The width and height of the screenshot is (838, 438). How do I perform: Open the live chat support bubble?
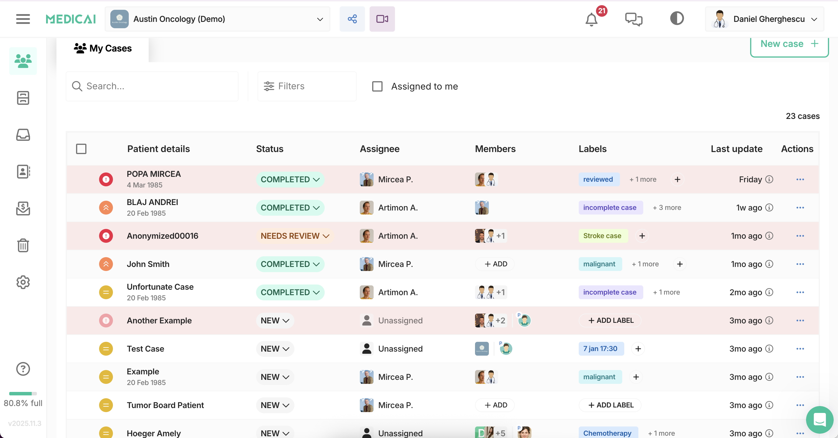(820, 420)
